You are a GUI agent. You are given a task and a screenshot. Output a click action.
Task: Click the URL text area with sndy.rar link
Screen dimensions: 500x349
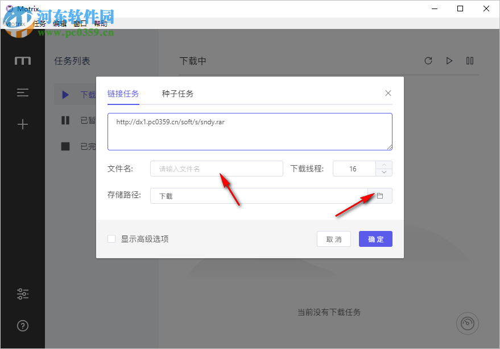(x=250, y=132)
